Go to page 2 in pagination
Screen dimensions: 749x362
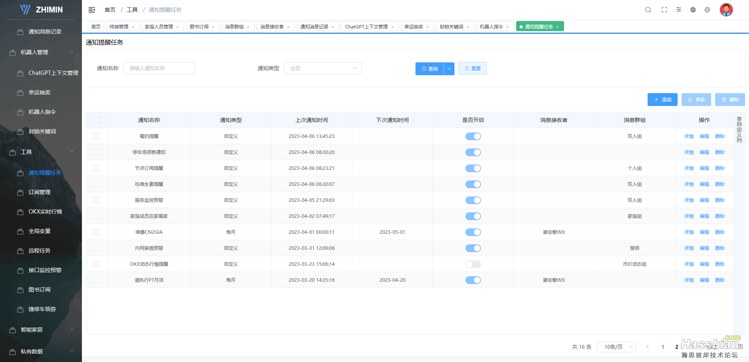(676, 347)
